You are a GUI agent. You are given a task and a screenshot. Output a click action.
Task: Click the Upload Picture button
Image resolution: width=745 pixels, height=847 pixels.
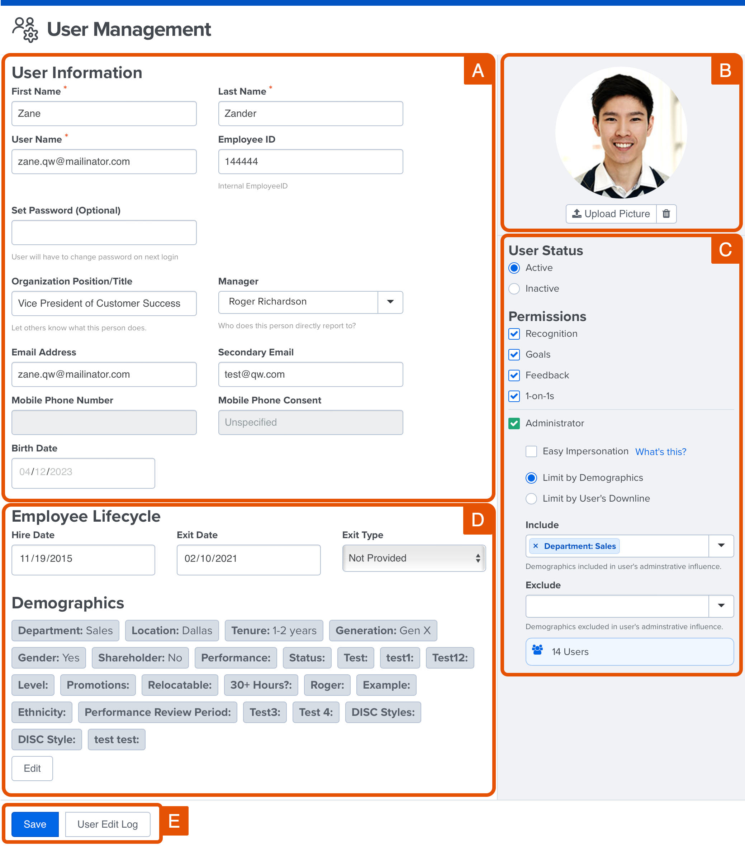(611, 214)
